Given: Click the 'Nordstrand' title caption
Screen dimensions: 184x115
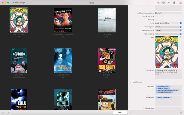Looking at the screenshot, I should coord(107,35).
